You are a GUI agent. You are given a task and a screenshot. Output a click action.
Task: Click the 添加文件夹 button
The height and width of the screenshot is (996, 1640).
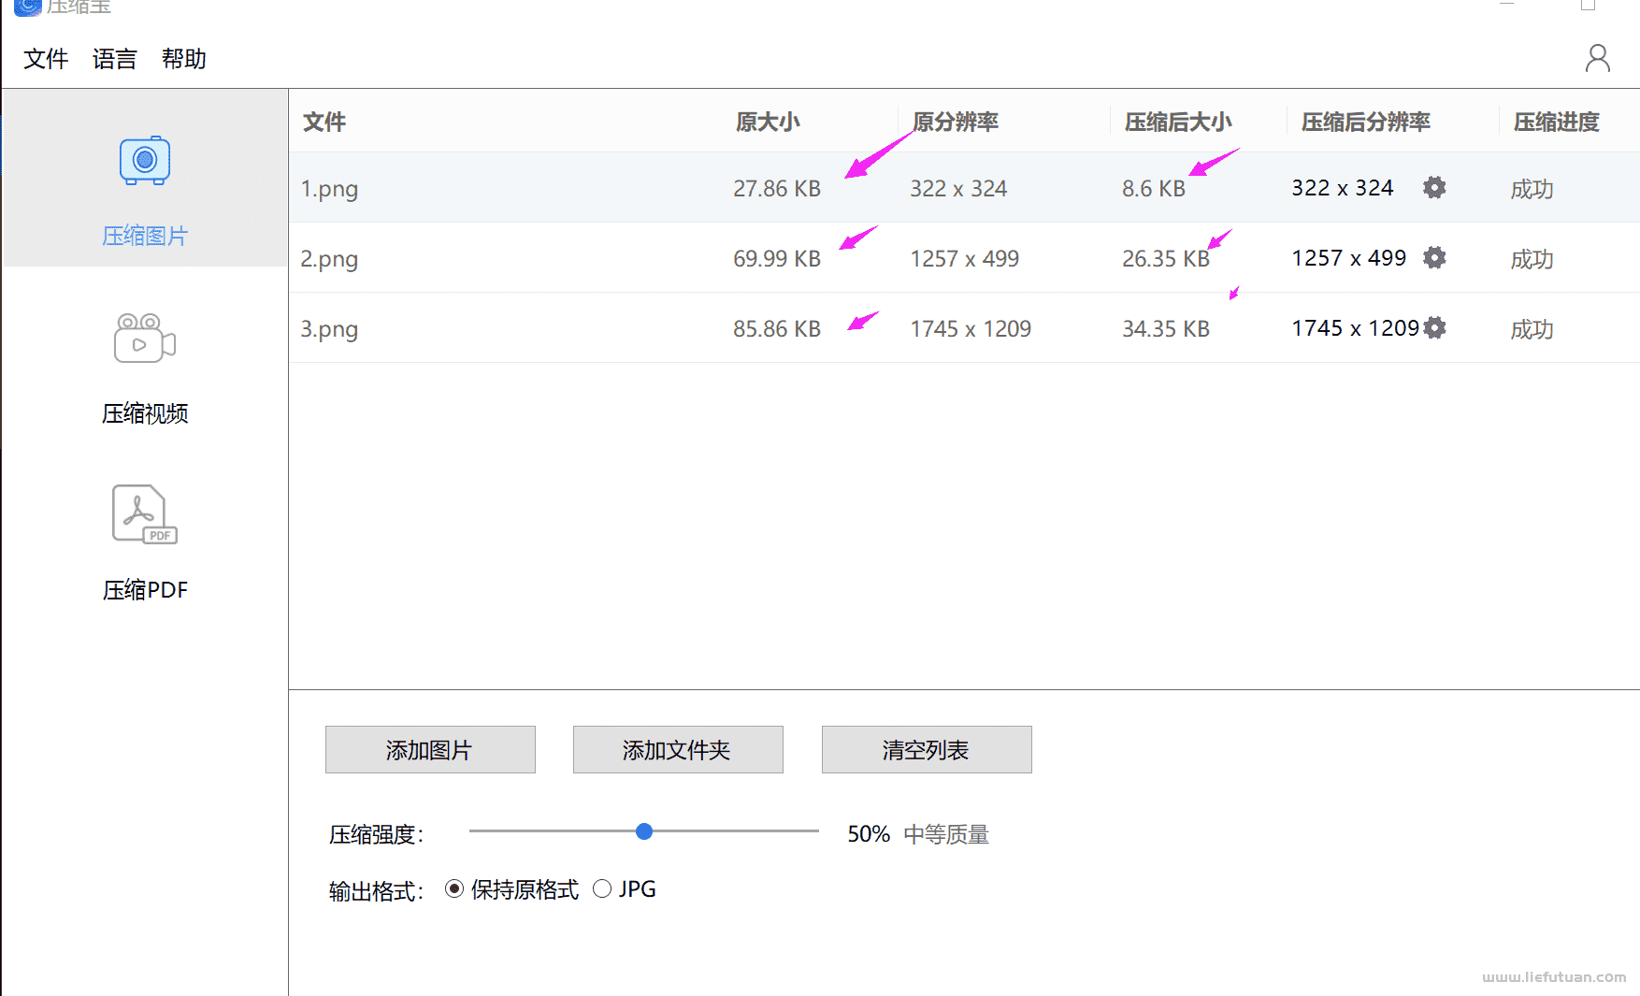(x=678, y=750)
